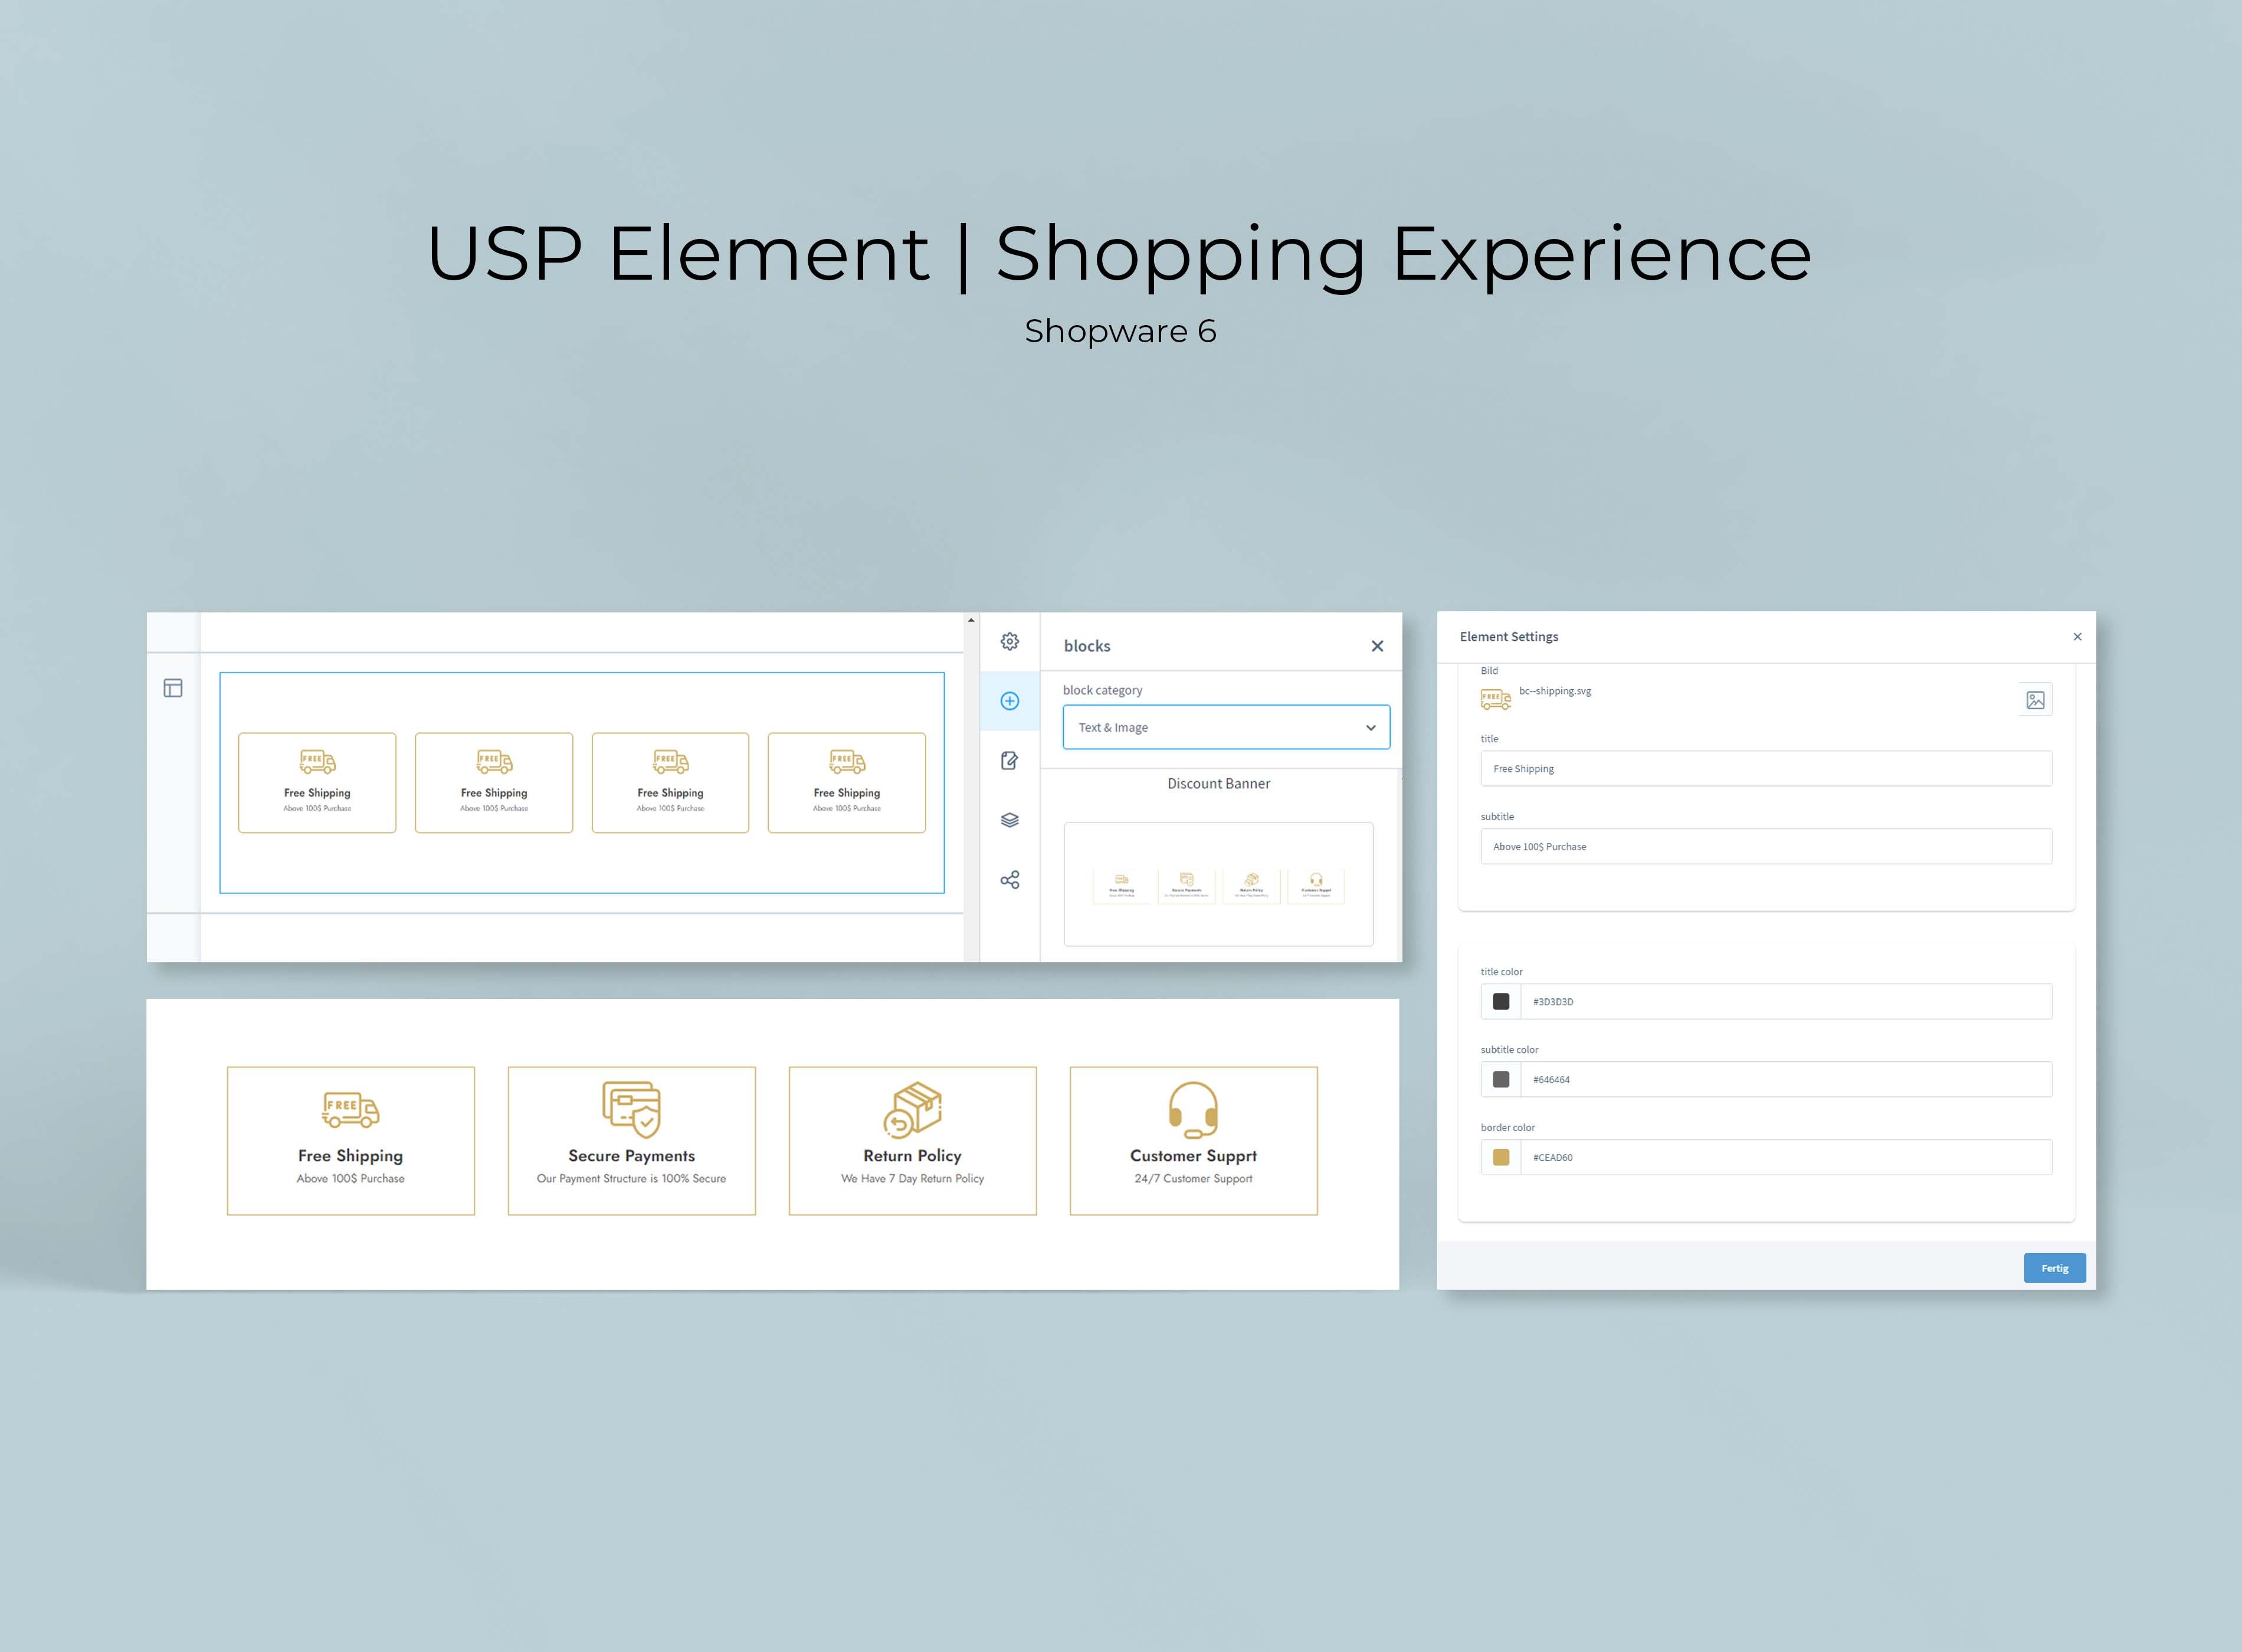Click the Free Shipping truck in storefront preview
Viewport: 2242px width, 1652px height.
point(350,1110)
